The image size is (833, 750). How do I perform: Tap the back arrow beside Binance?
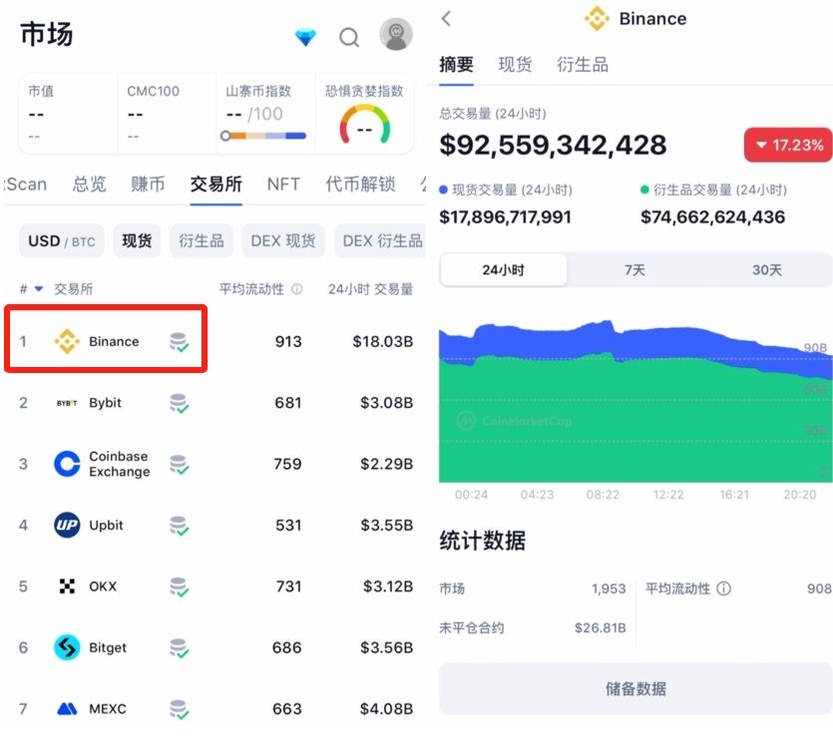point(446,19)
